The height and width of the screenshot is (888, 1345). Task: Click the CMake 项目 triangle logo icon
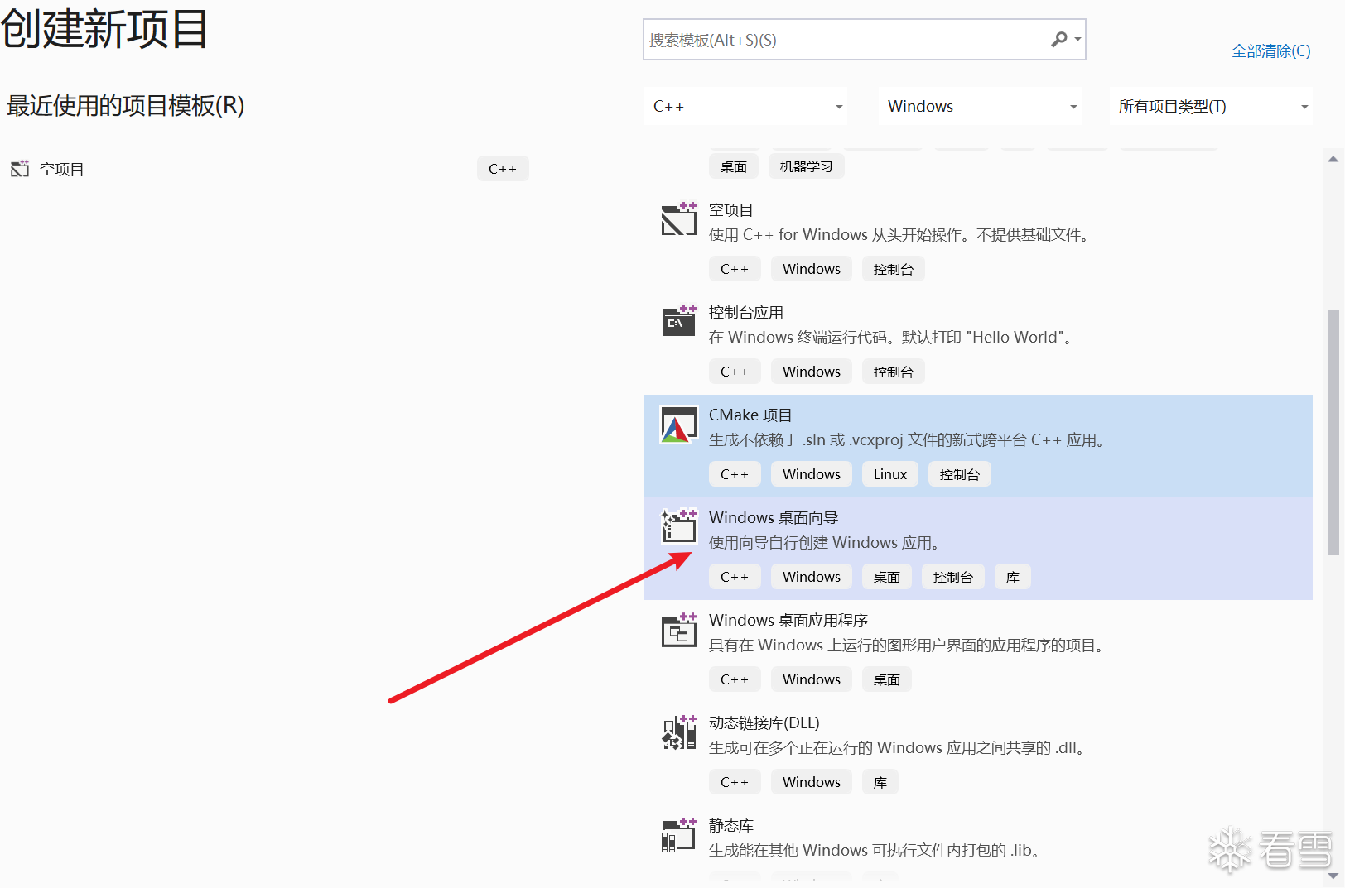pos(678,425)
